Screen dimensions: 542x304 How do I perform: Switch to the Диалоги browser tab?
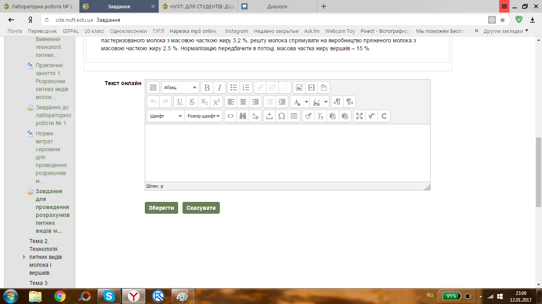(277, 6)
